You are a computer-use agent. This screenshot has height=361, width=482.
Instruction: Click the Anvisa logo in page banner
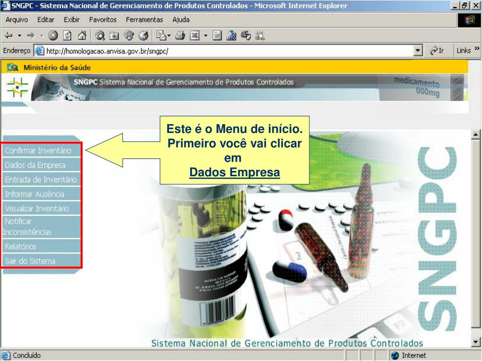(17, 87)
